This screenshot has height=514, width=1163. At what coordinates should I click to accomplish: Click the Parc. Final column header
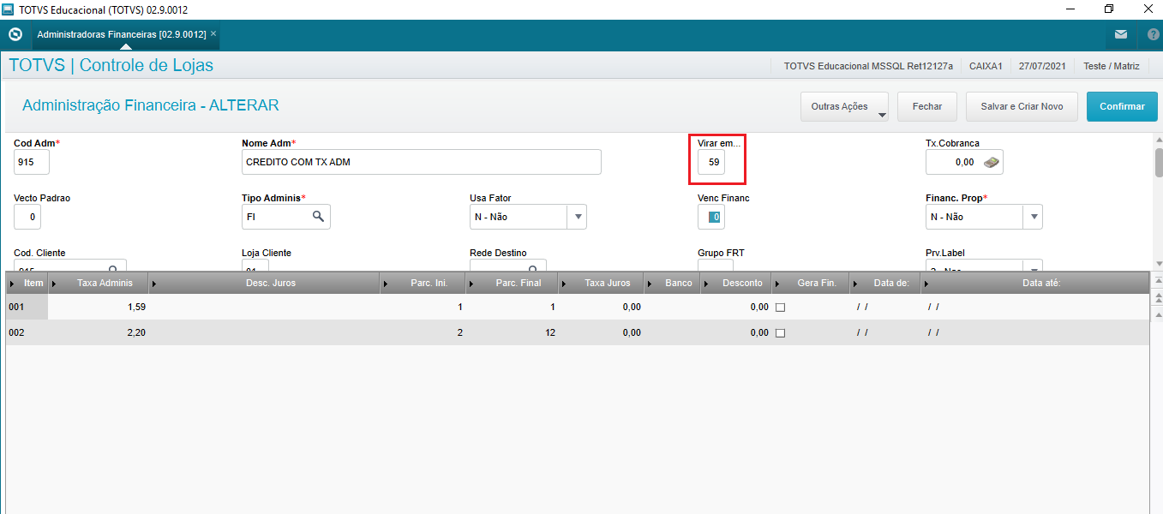[512, 283]
